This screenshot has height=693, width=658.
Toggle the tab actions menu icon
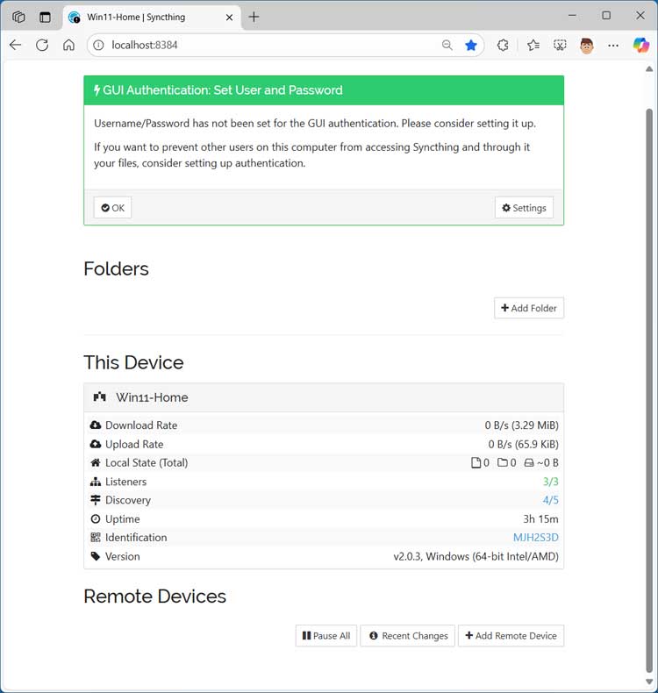click(45, 17)
